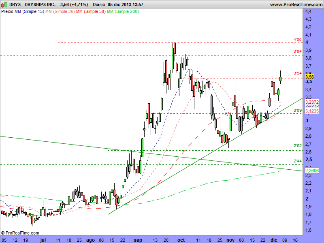
Task: Click the 09 date label on time axis
Action: coord(285,240)
